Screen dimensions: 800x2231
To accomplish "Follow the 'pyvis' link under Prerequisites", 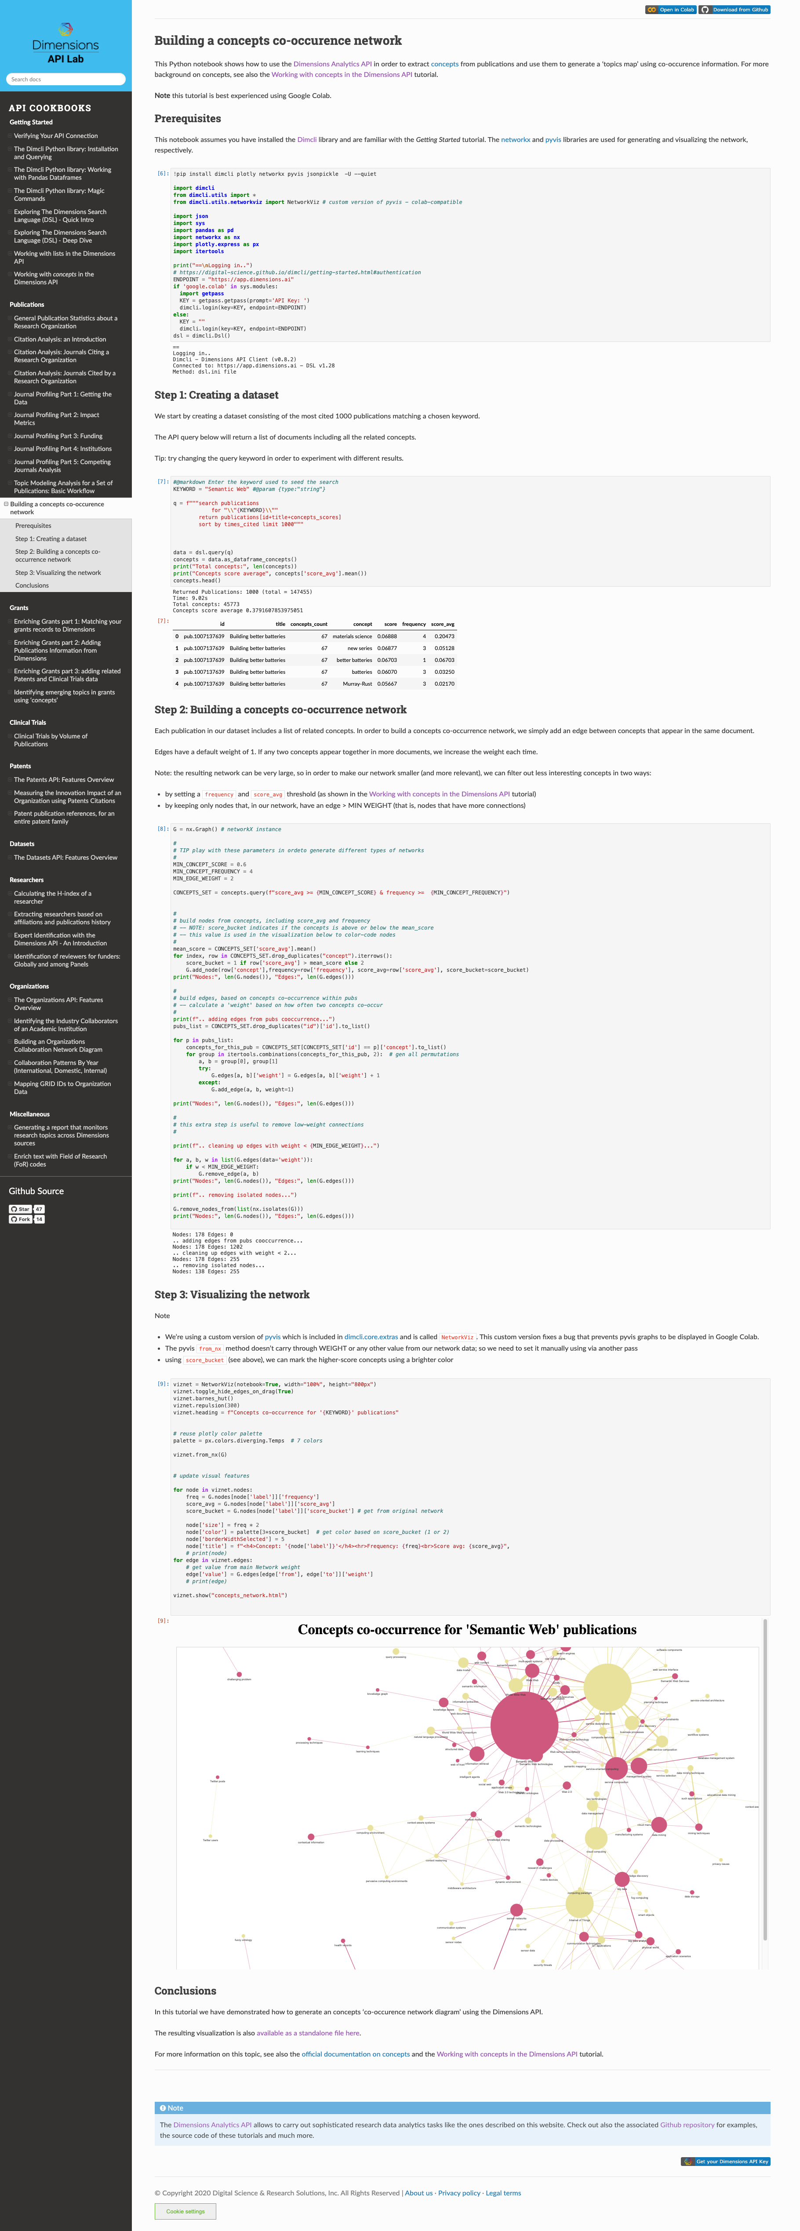I will pyautogui.click(x=553, y=139).
